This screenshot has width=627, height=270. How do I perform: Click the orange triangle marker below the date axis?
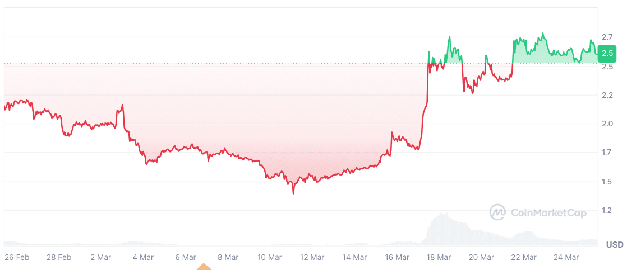coord(204,267)
